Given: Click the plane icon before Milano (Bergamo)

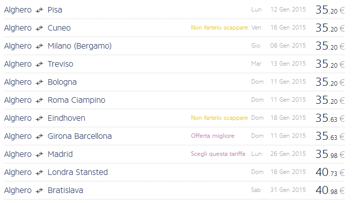Looking at the screenshot, I should point(40,46).
